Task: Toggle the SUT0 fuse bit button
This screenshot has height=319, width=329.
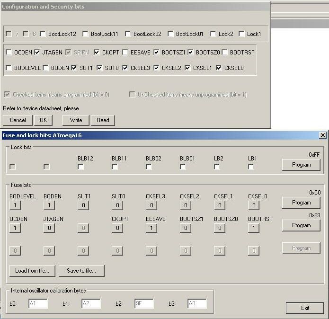Action: (117, 205)
